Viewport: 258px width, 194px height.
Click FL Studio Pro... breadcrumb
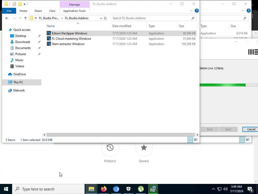49,18
